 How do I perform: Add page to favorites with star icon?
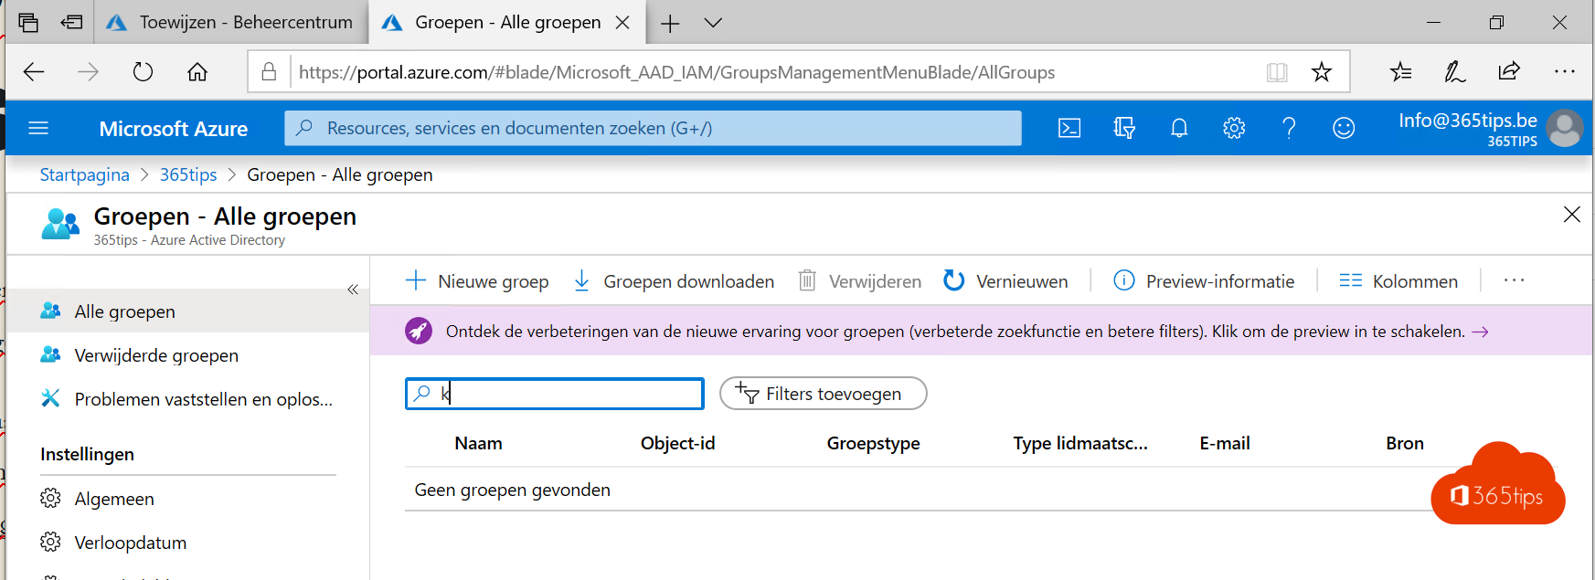click(1322, 71)
